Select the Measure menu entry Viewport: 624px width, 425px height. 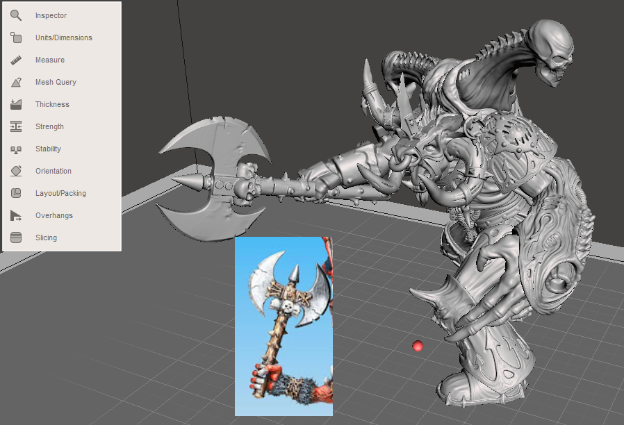pyautogui.click(x=50, y=60)
